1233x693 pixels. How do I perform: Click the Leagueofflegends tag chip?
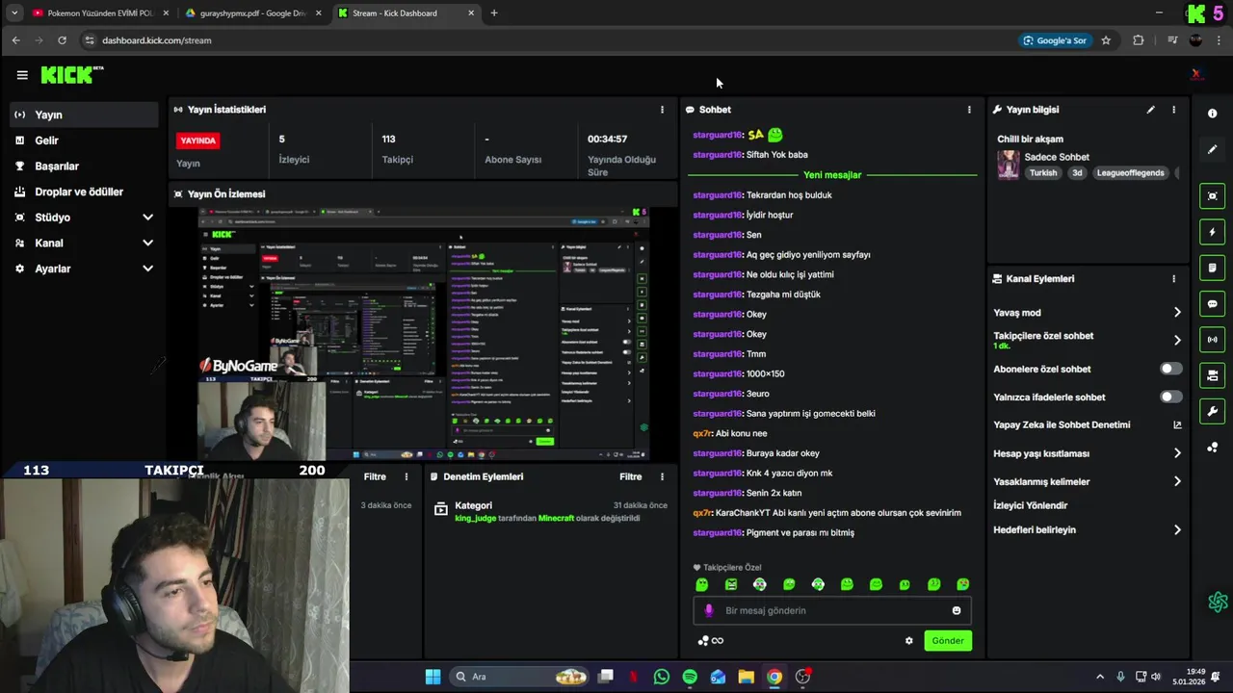[1131, 173]
